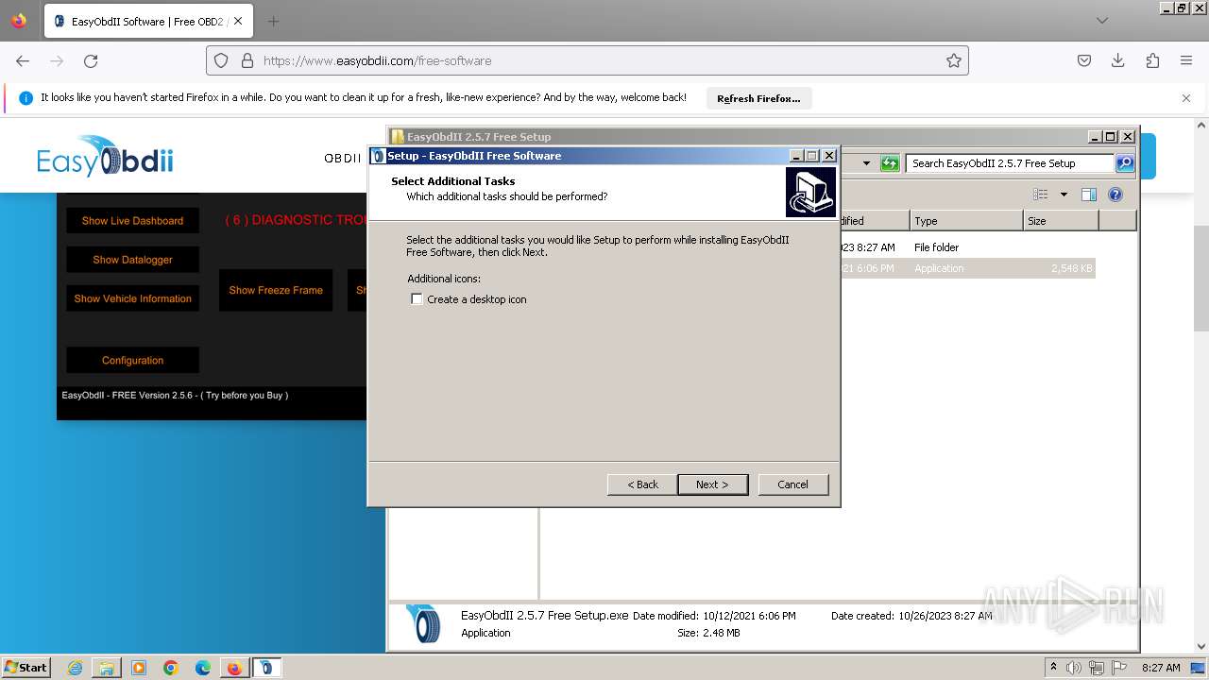
Task: Expand the Explorer address bar history dropdown
Action: [866, 163]
